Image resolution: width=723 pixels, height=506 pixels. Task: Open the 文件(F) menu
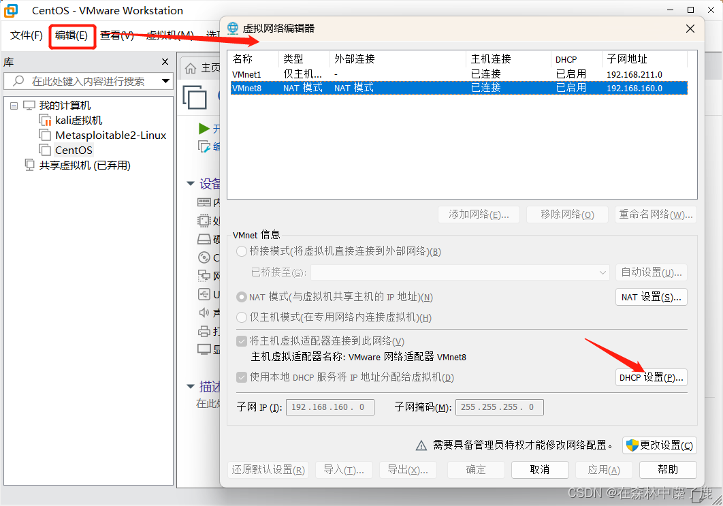point(27,35)
